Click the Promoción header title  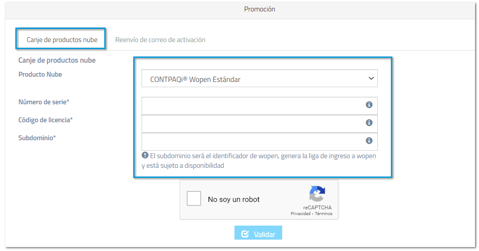259,9
